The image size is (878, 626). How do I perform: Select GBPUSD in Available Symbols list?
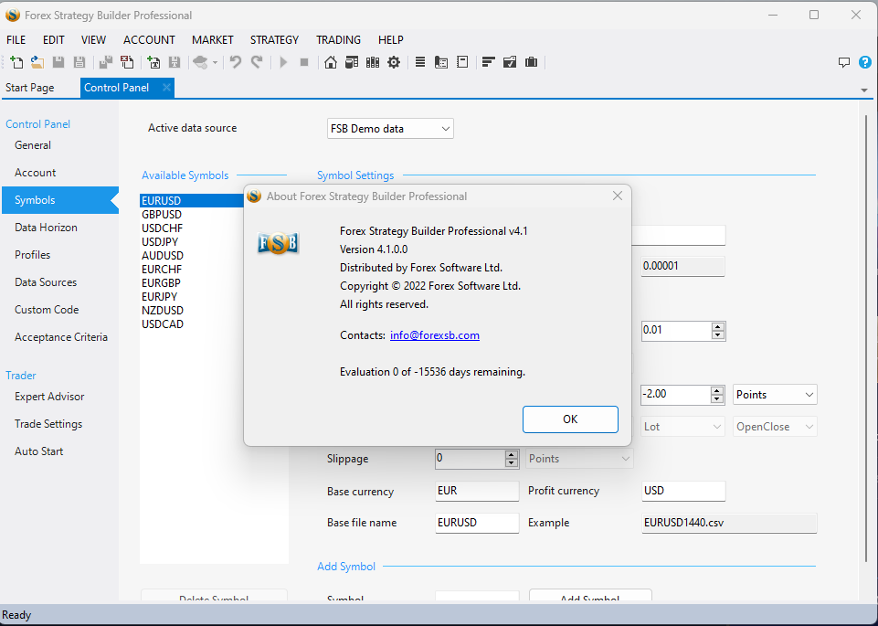click(162, 215)
